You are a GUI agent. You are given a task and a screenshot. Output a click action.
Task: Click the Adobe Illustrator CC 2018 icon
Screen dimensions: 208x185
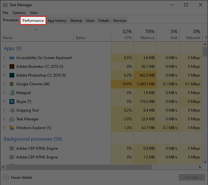point(12,66)
